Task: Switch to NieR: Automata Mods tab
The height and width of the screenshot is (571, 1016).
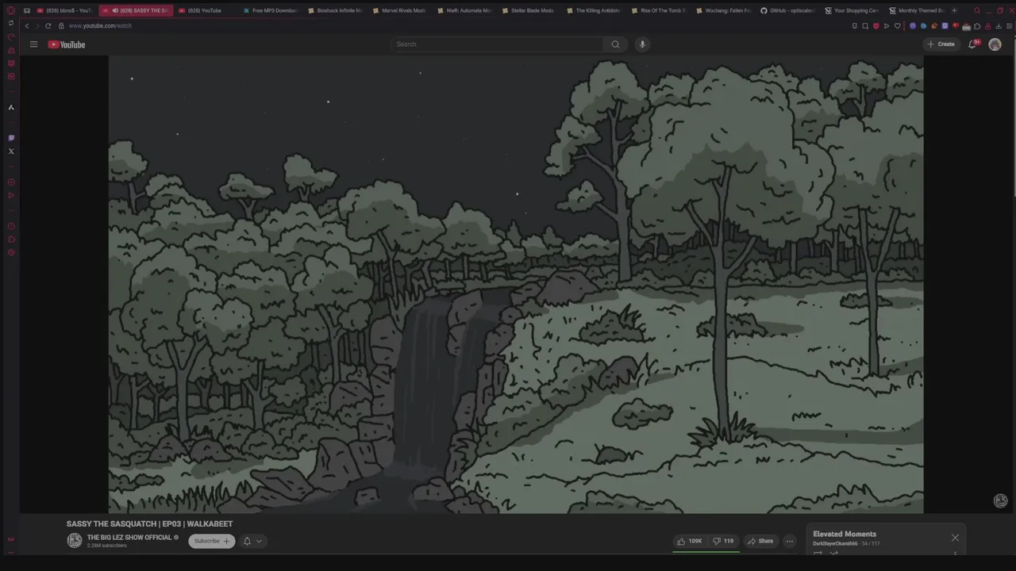Action: pos(464,10)
